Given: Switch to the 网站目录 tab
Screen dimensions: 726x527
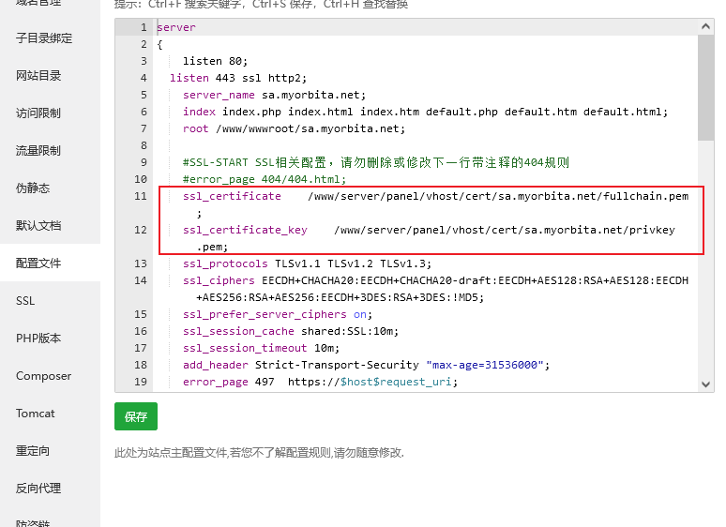Looking at the screenshot, I should [38, 76].
